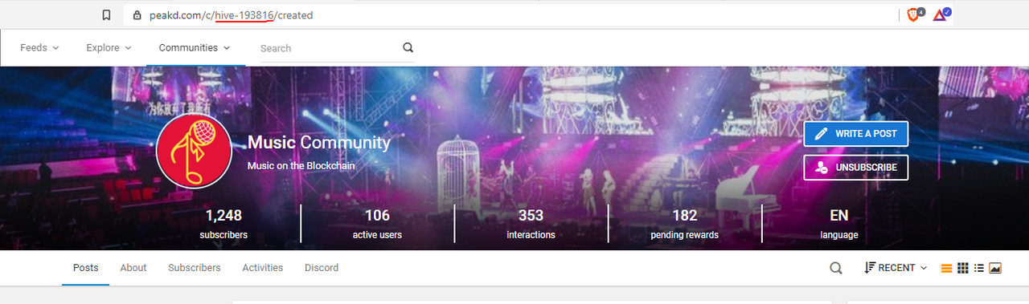
Task: Switch to the compact list view icon
Action: [979, 268]
